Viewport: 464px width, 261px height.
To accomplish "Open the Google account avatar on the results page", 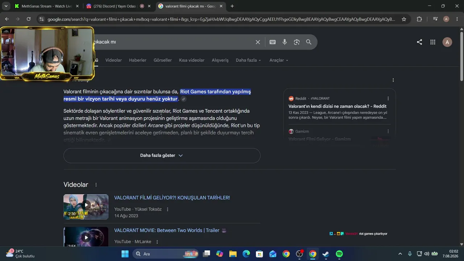I will point(447,42).
